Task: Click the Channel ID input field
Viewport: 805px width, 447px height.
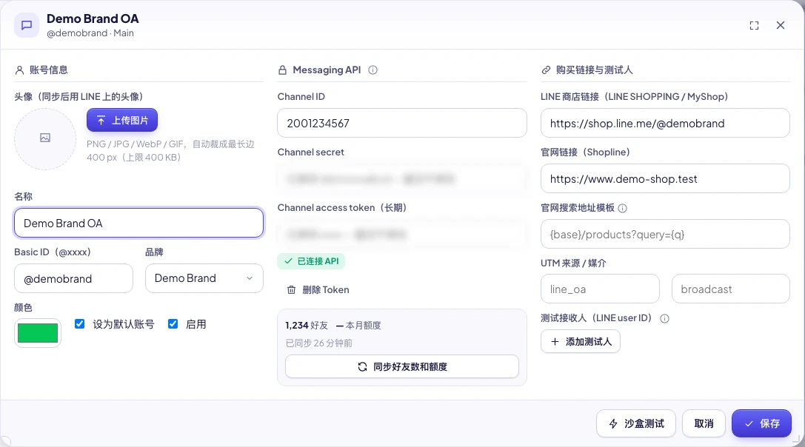Action: click(x=402, y=123)
